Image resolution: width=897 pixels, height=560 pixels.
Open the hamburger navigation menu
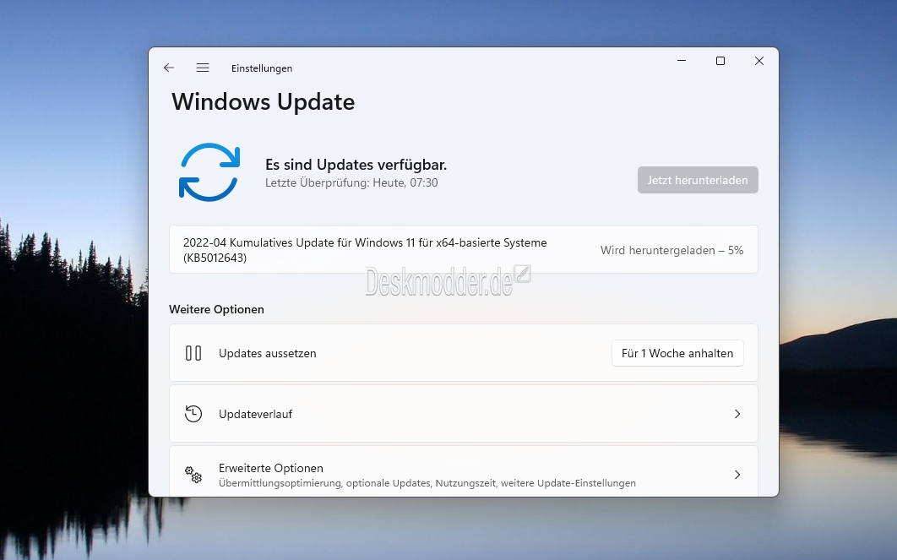tap(203, 68)
